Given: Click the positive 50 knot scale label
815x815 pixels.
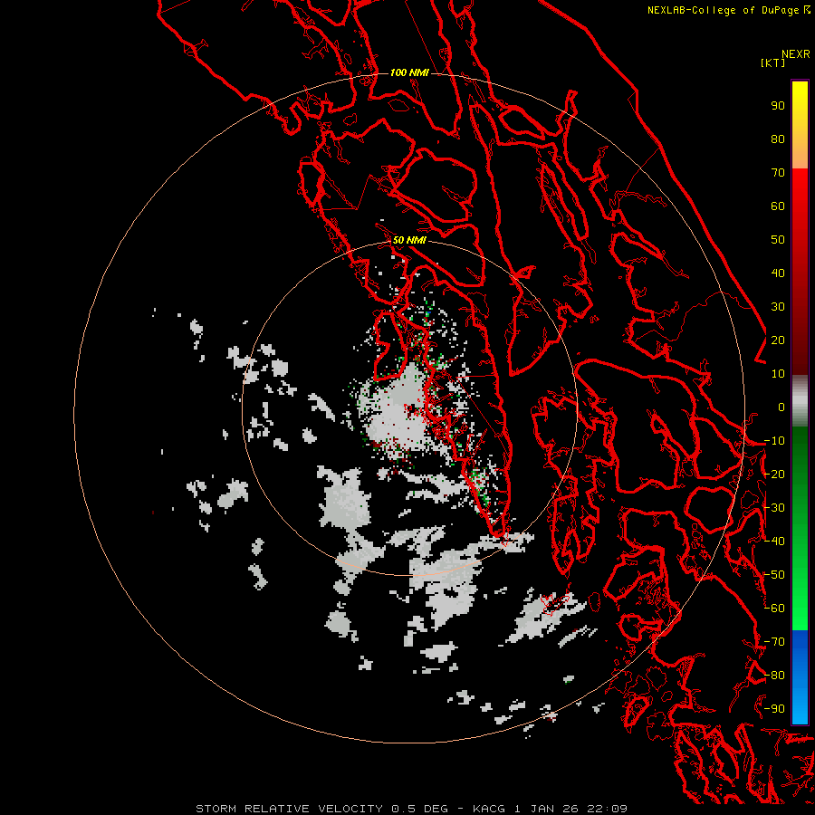Looking at the screenshot, I should click(778, 240).
